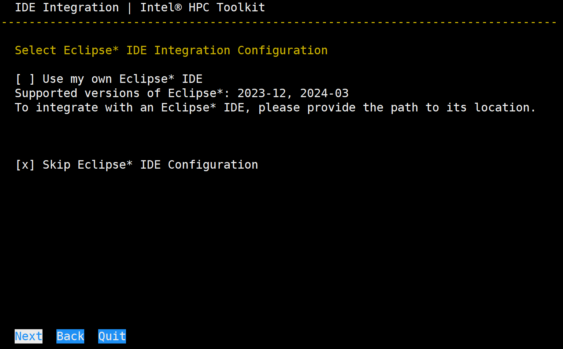Click the 2024-03 version text
Viewport: 563px width, 349px height.
coord(325,93)
